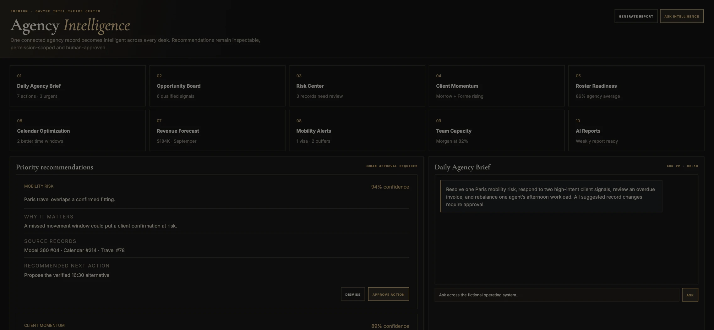Select the Risk Center card
This screenshot has height=330, width=714.
click(x=357, y=86)
